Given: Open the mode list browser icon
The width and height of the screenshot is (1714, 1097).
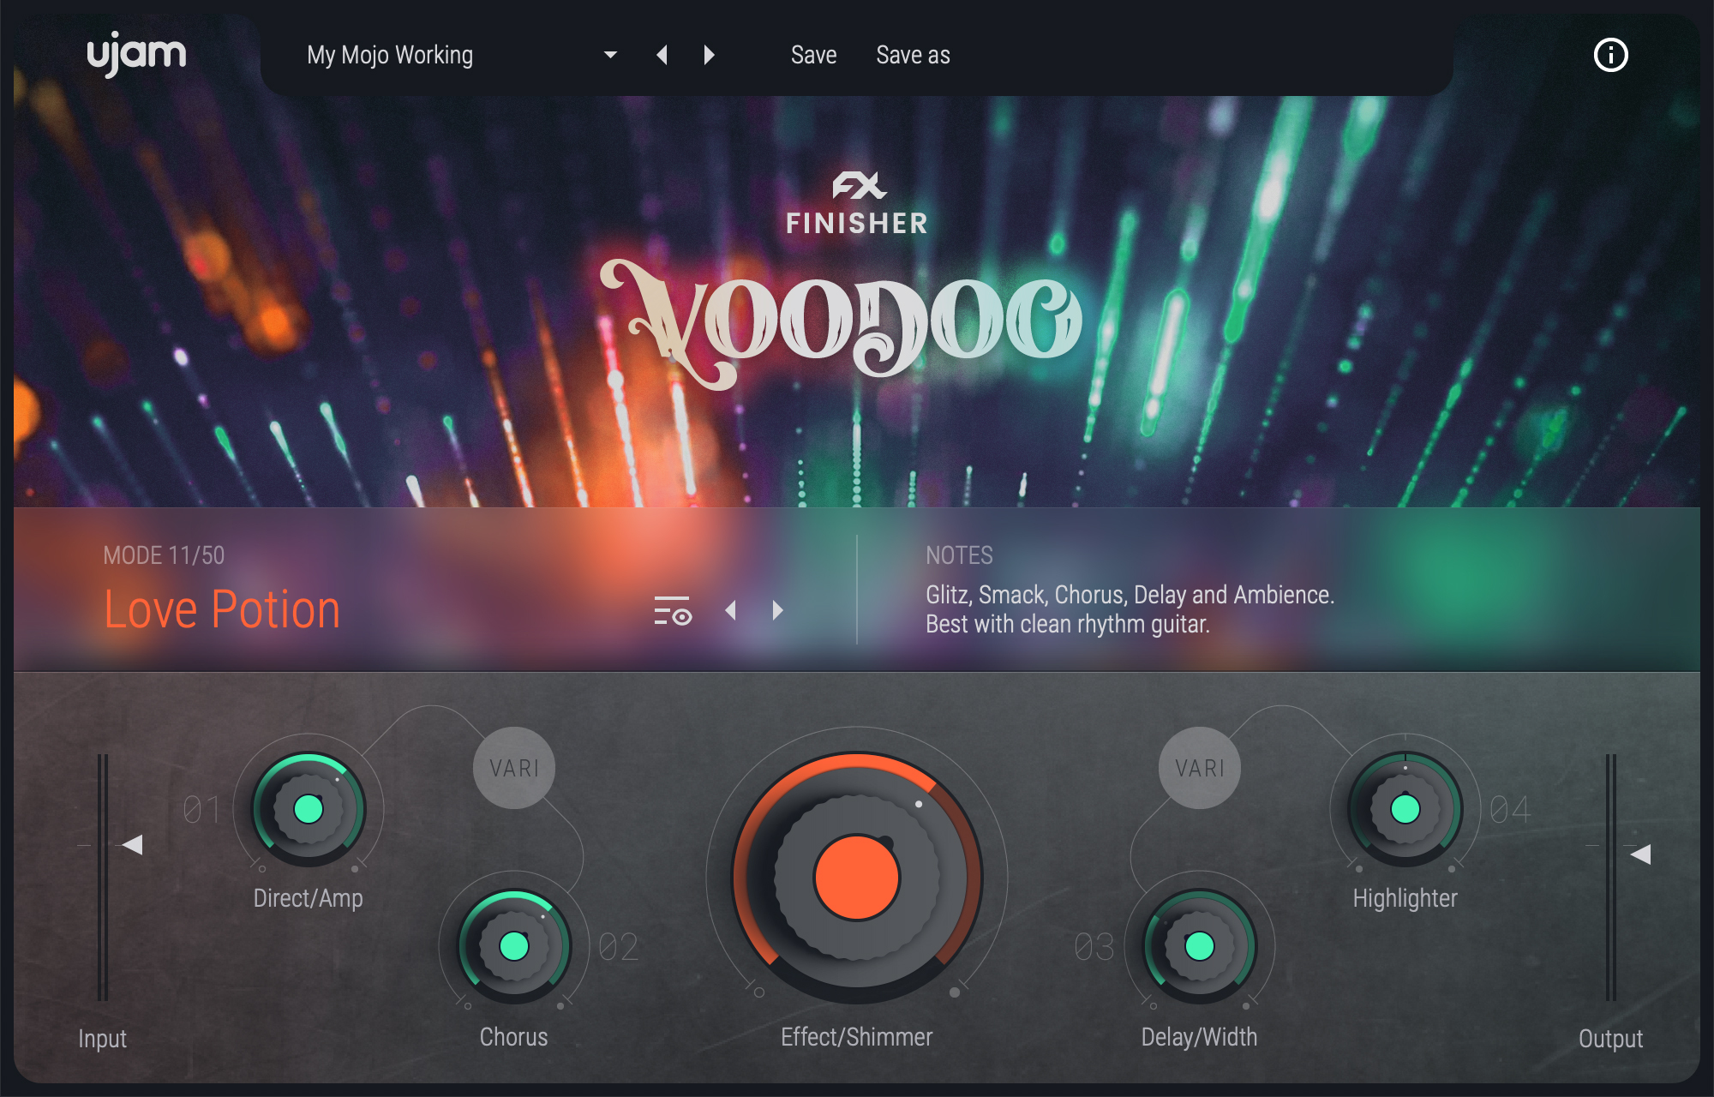Looking at the screenshot, I should point(672,610).
